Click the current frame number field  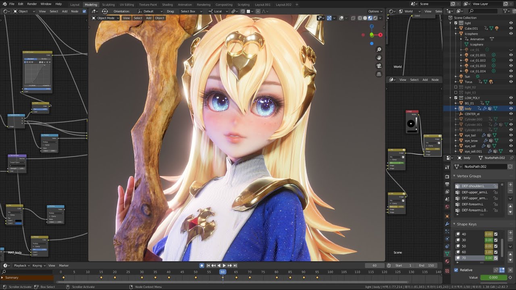click(375, 265)
